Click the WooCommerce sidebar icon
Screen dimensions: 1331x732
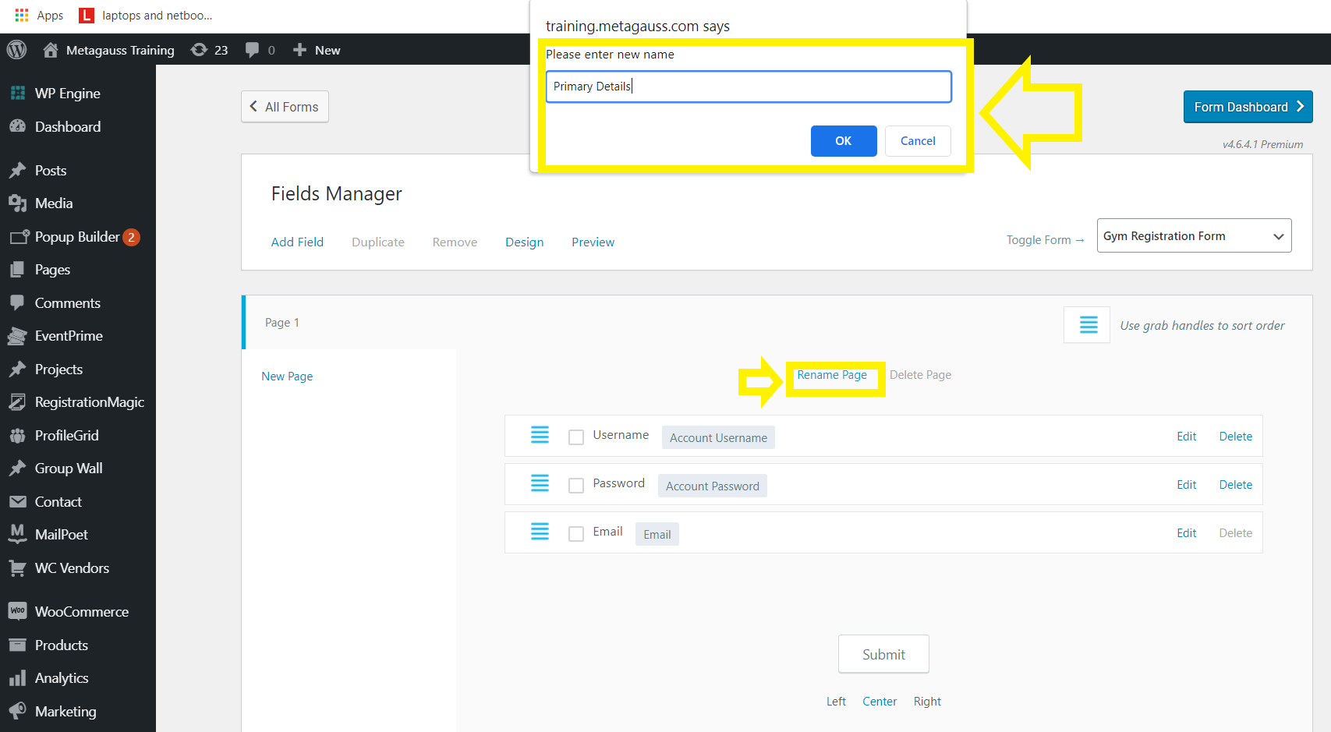tap(17, 611)
